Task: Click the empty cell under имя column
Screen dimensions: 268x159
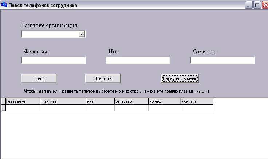Action: click(100, 108)
